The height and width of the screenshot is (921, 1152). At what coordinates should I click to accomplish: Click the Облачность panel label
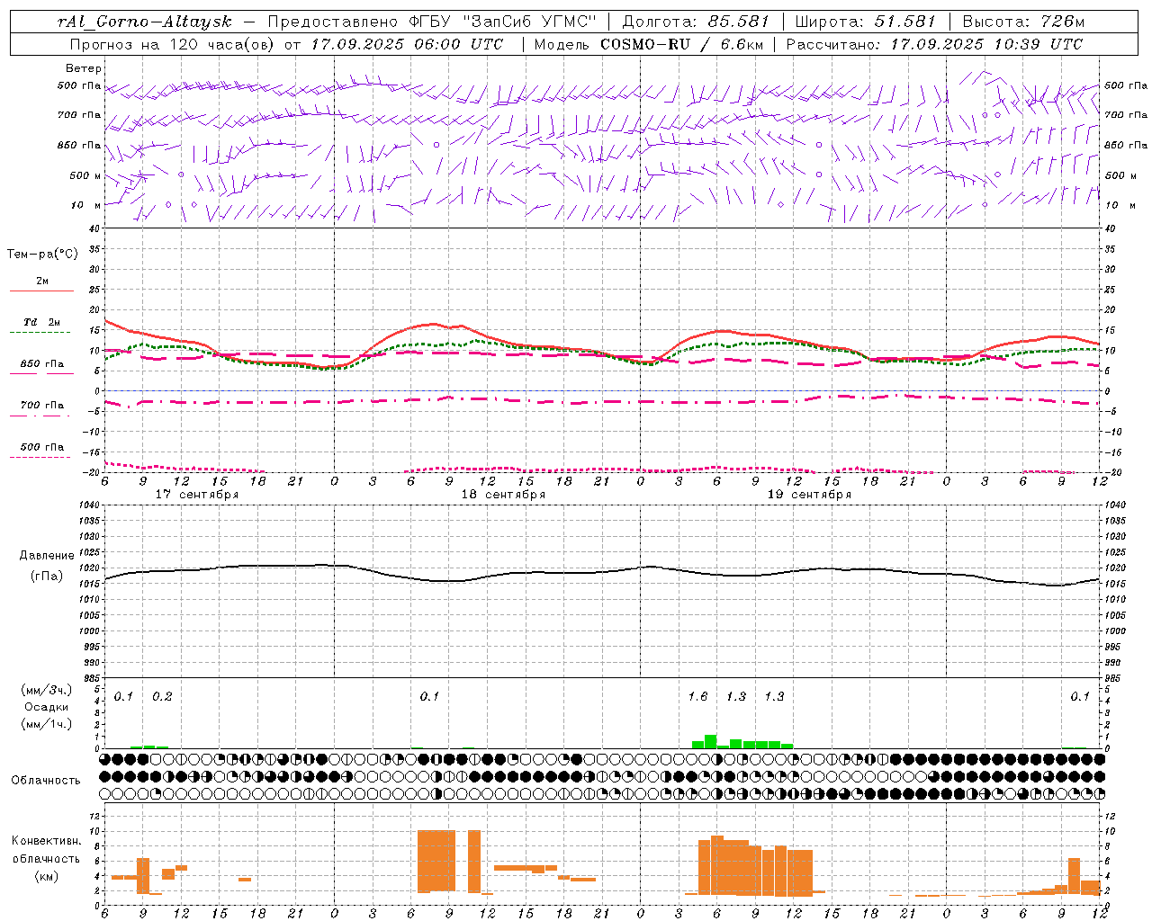46,781
